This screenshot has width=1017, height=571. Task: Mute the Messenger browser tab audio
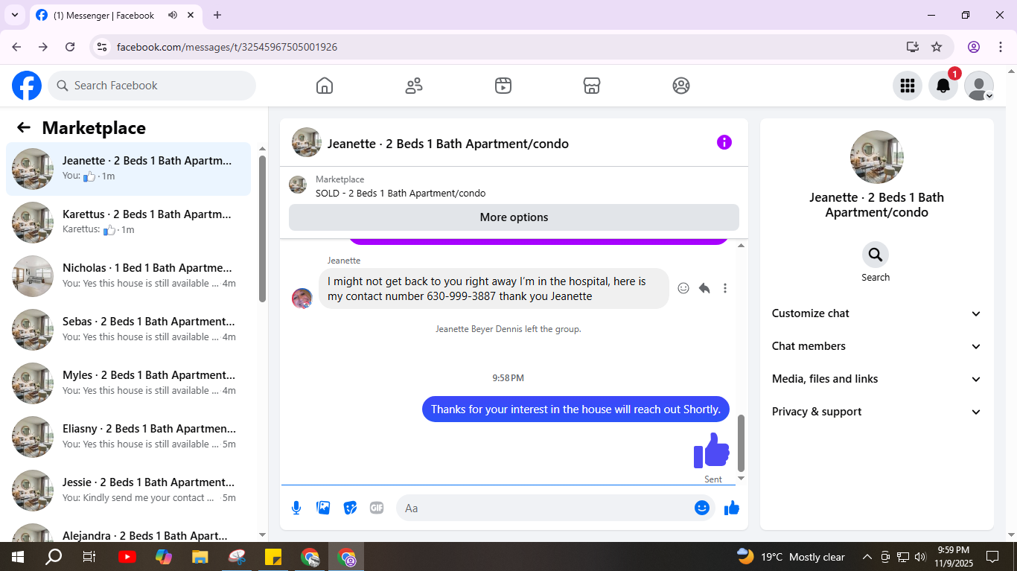[173, 15]
